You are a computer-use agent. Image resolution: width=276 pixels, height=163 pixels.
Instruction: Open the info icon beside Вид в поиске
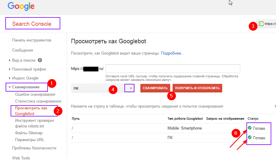tap(40, 60)
